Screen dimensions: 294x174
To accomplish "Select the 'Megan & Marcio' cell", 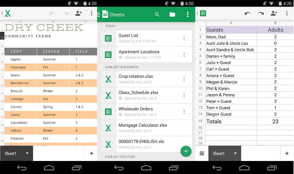I will pos(231,82).
